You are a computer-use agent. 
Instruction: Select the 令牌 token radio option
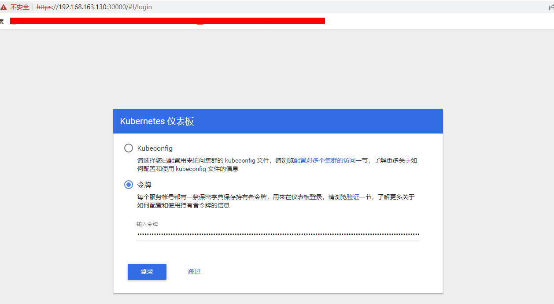pyautogui.click(x=129, y=185)
